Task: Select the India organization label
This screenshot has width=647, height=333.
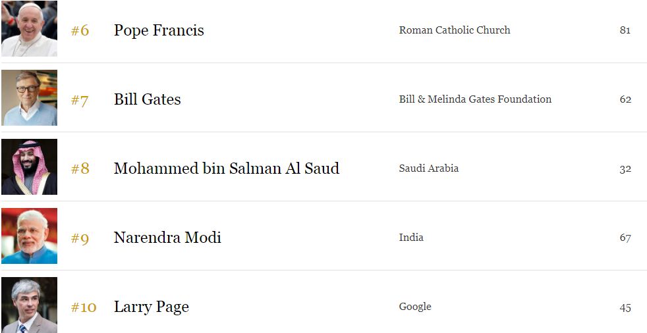Action: pos(411,238)
